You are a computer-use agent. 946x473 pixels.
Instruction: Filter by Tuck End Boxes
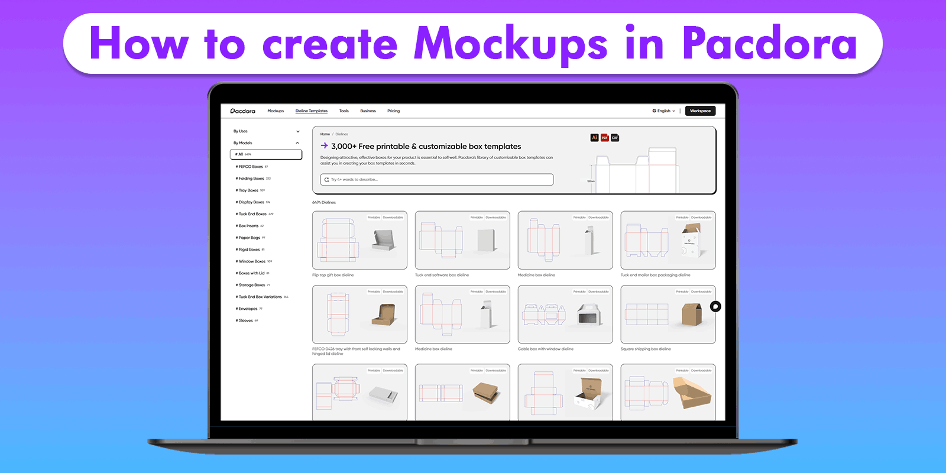(x=255, y=214)
